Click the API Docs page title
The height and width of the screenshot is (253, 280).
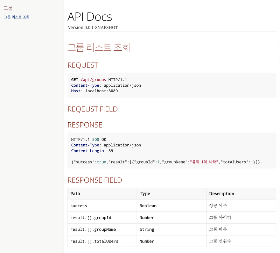[x=90, y=17]
